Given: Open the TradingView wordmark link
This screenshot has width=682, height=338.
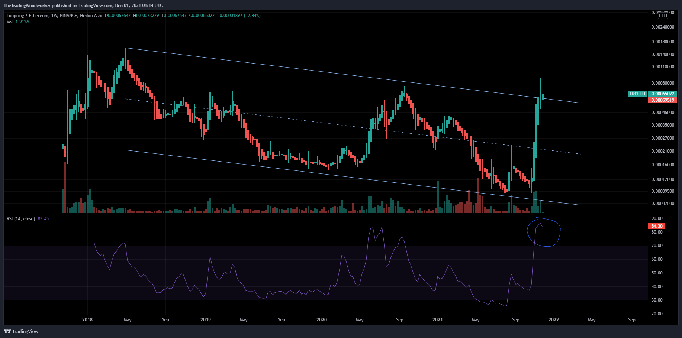Looking at the screenshot, I should pos(25,331).
